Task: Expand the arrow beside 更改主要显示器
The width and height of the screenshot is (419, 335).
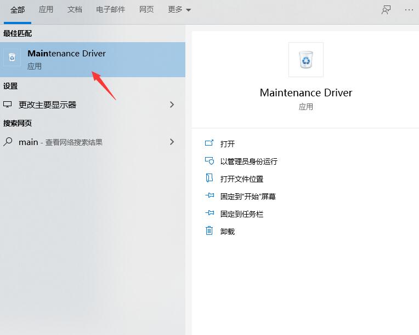Action: point(172,105)
